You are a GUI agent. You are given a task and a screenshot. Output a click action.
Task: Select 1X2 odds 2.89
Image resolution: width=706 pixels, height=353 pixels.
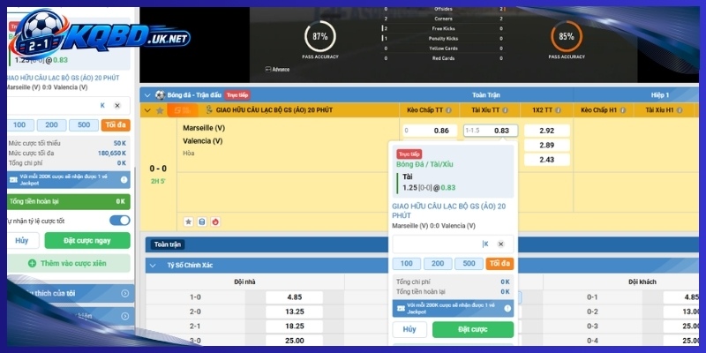pyautogui.click(x=547, y=146)
